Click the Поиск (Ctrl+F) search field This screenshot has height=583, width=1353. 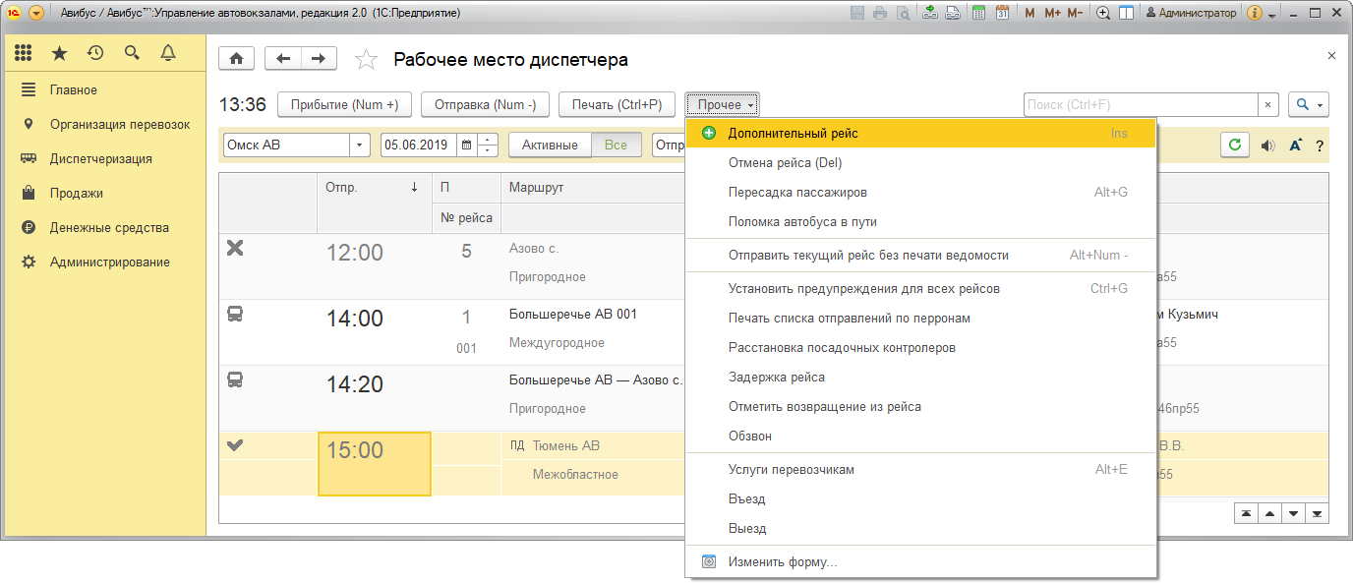[1141, 104]
